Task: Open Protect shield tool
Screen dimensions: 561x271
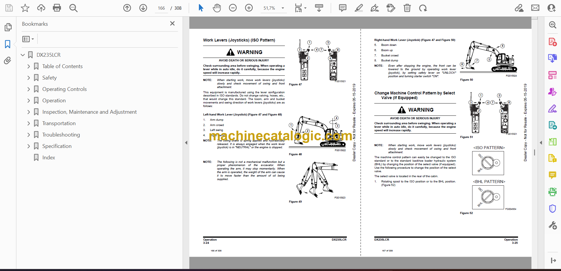Action: point(552,208)
